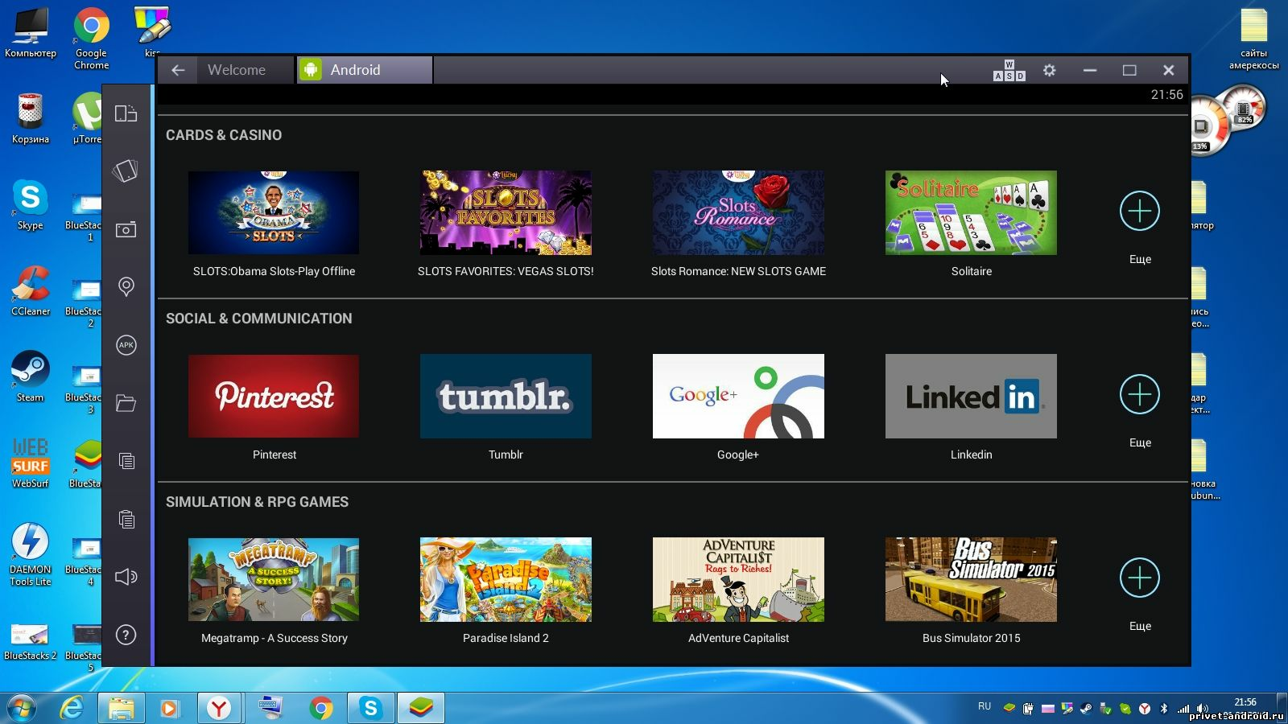This screenshot has width=1288, height=724.
Task: Open the CCleaner desktop shortcut
Action: pyautogui.click(x=30, y=290)
